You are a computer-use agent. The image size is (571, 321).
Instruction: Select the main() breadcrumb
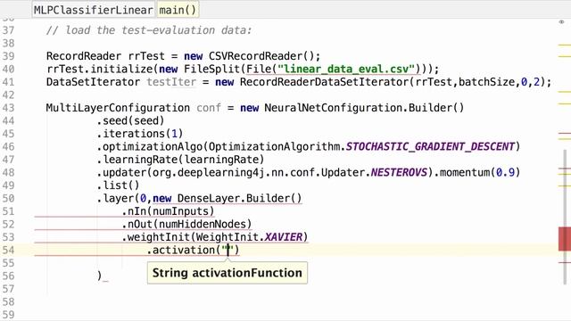coord(178,10)
